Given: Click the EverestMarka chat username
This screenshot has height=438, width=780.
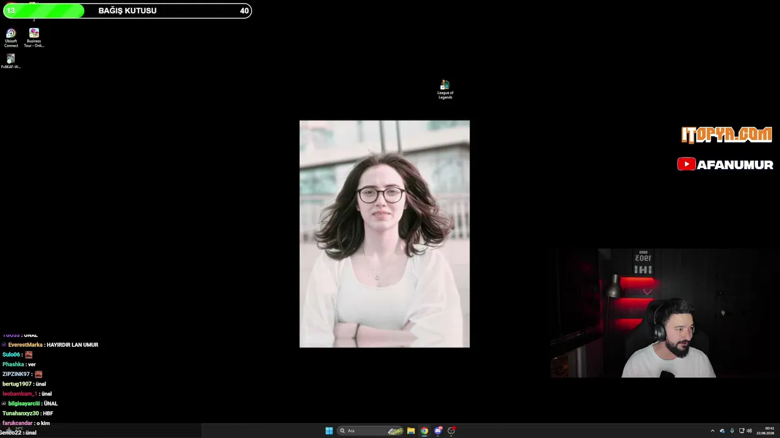Looking at the screenshot, I should click(26, 345).
